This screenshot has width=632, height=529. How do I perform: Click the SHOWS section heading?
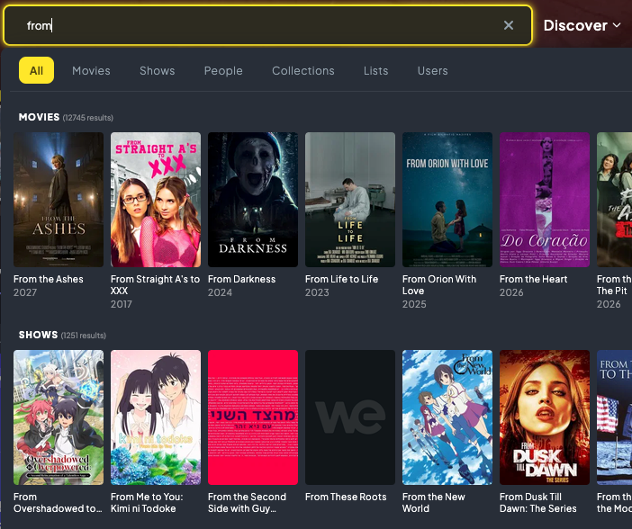tap(39, 335)
